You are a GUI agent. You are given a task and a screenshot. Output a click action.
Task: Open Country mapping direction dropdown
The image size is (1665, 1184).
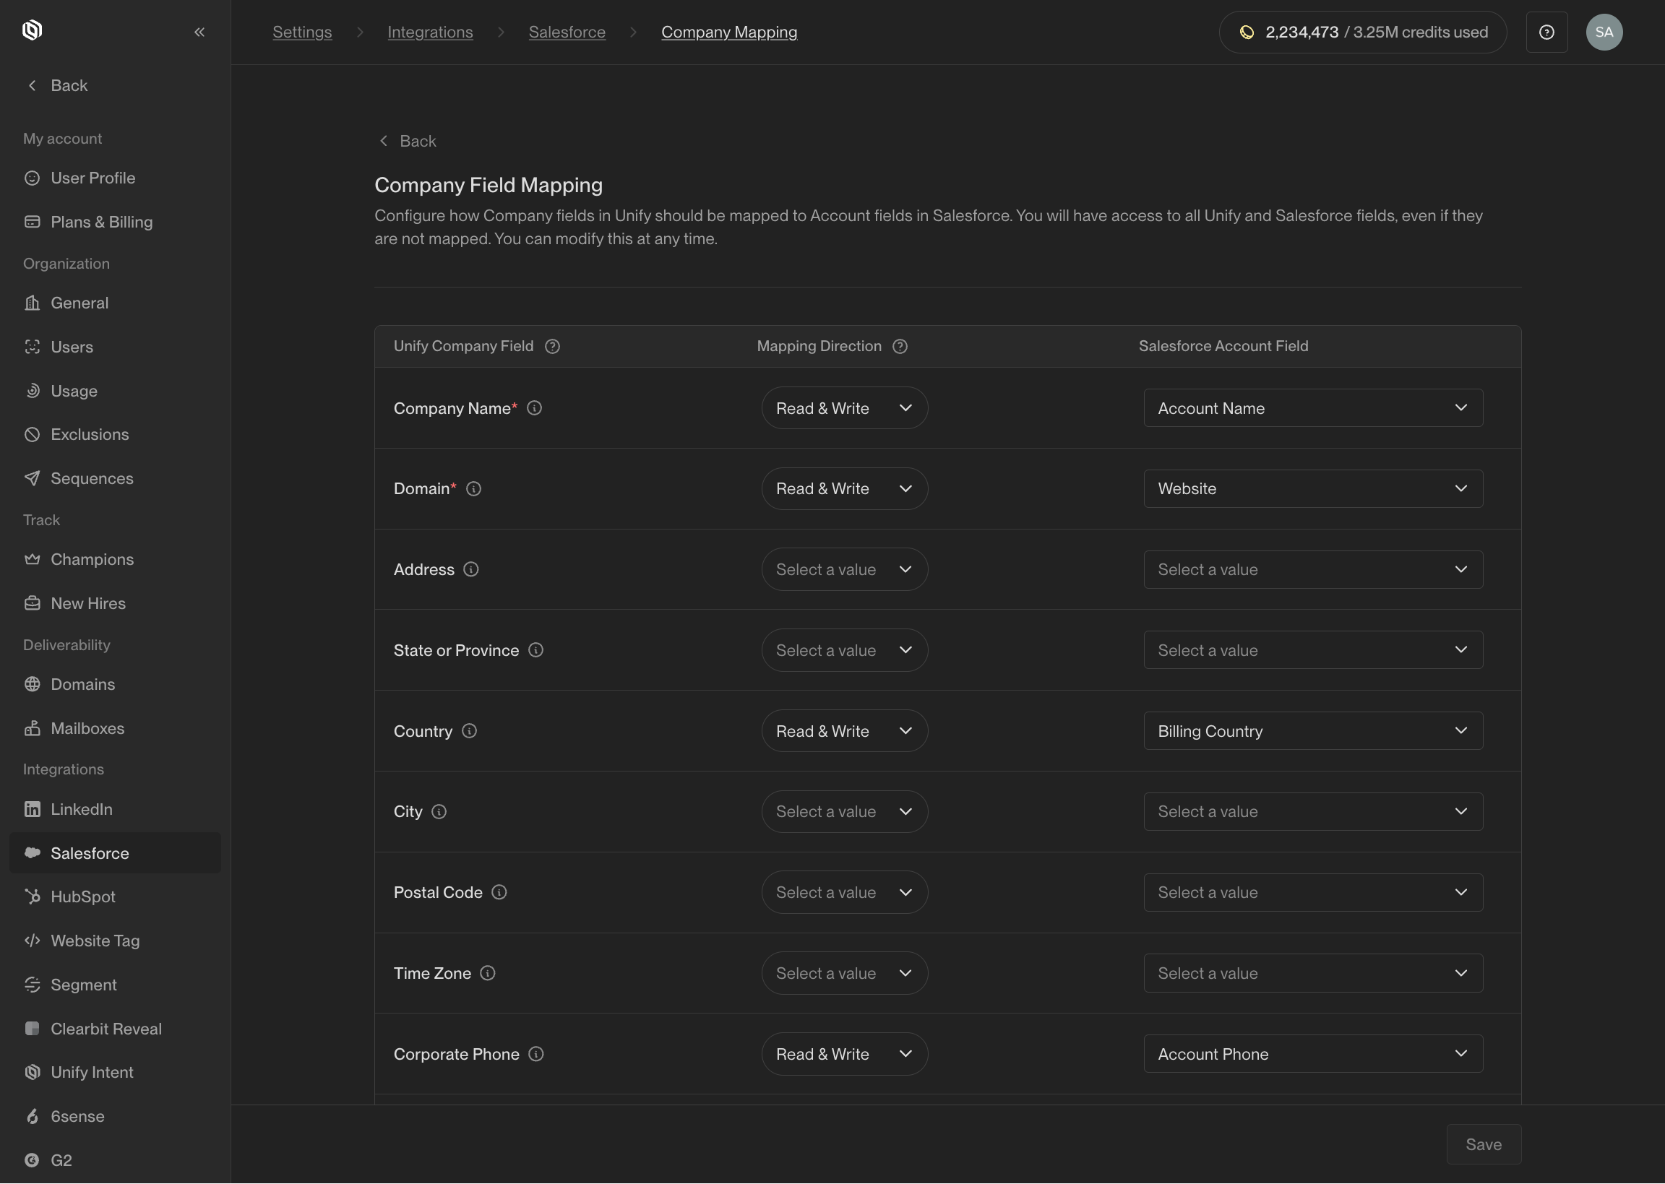click(844, 731)
